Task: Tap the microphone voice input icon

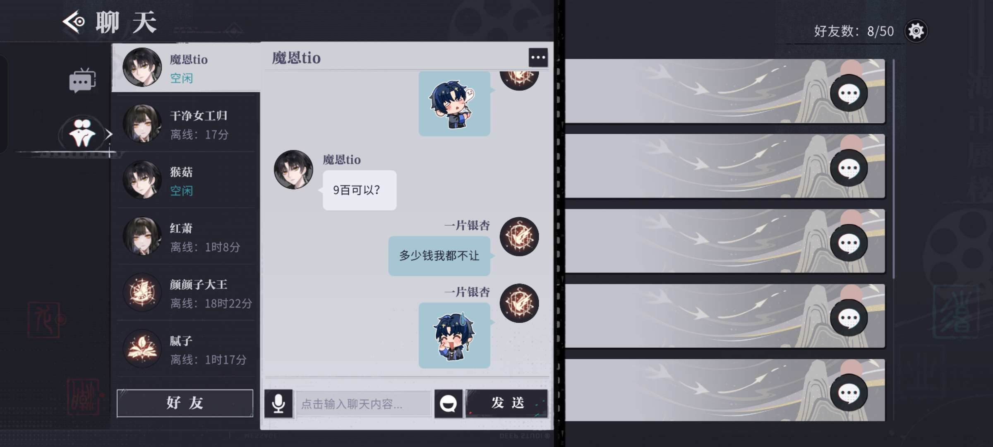Action: [278, 404]
